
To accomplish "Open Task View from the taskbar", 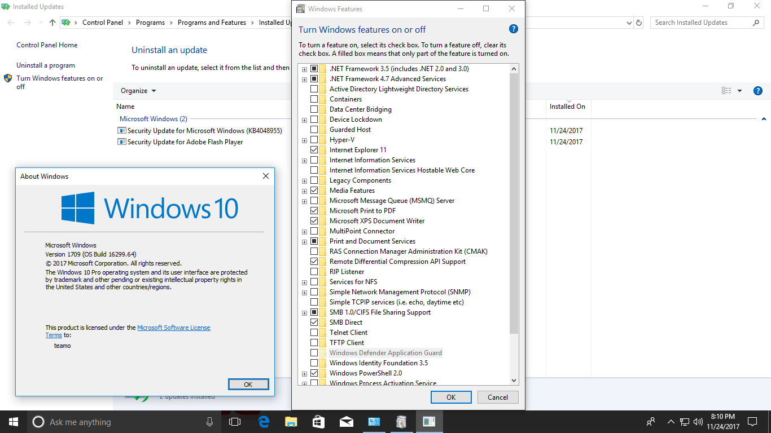I will [x=235, y=422].
